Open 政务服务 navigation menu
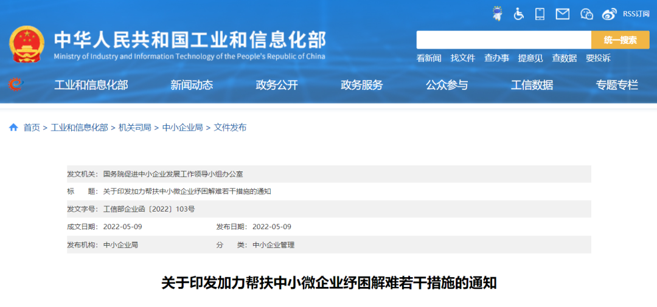This screenshot has height=307, width=657. [x=361, y=85]
